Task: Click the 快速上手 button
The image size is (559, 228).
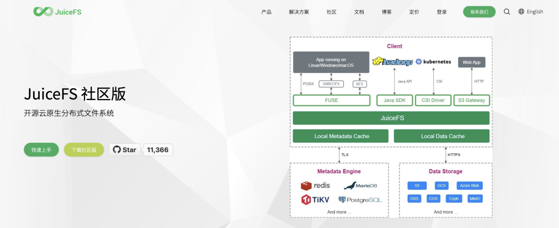Action: coord(41,150)
